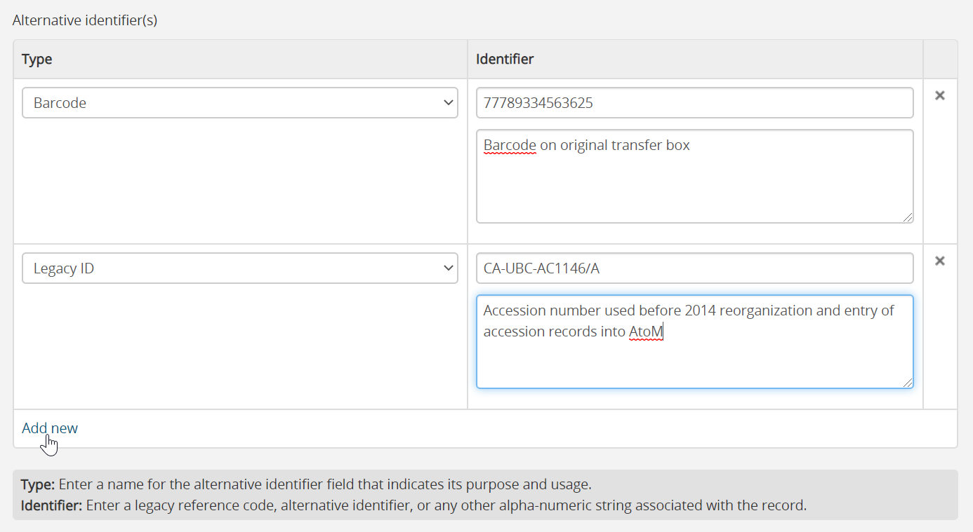
Task: Delete the Legacy ID identifier row
Action: [940, 261]
